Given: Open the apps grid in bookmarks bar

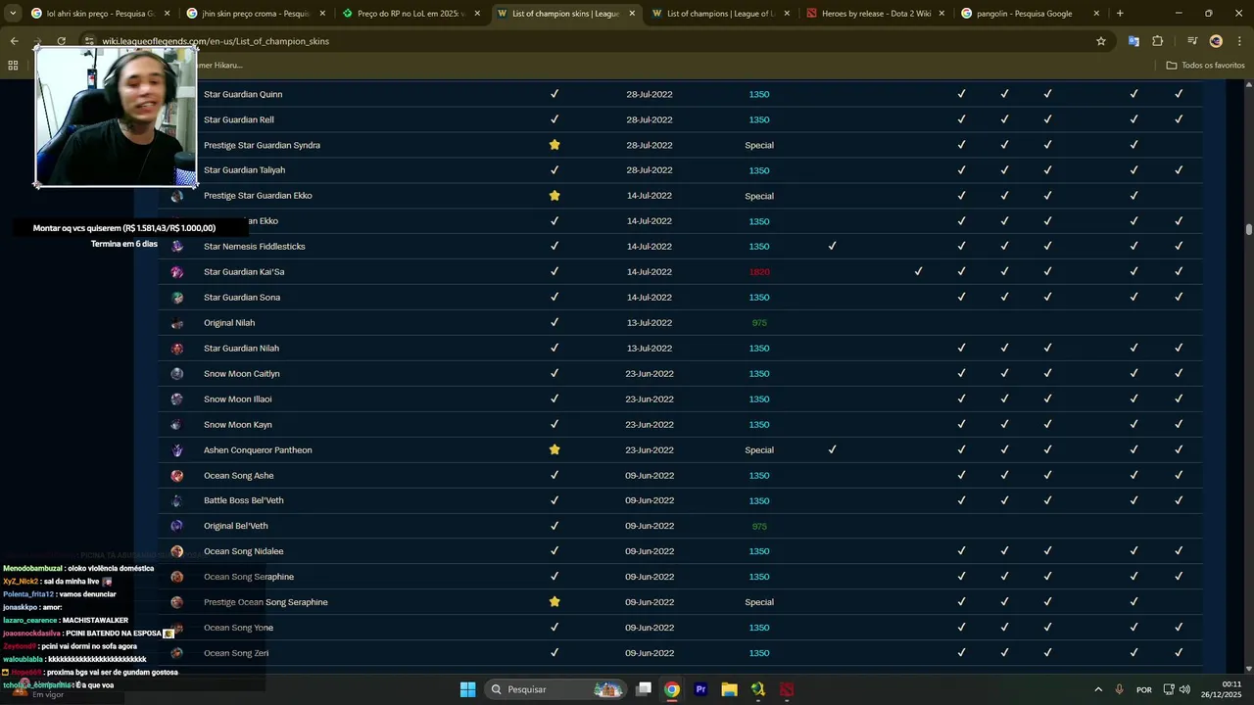Looking at the screenshot, I should [x=13, y=66].
